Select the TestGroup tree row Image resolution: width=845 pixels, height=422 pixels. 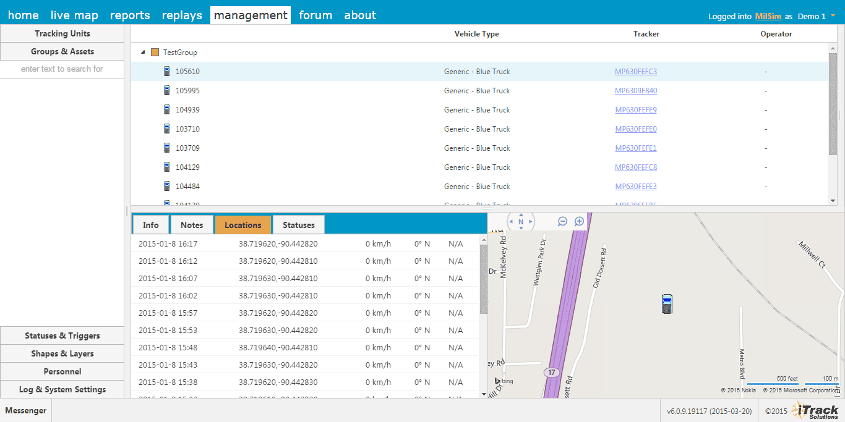tap(479, 53)
